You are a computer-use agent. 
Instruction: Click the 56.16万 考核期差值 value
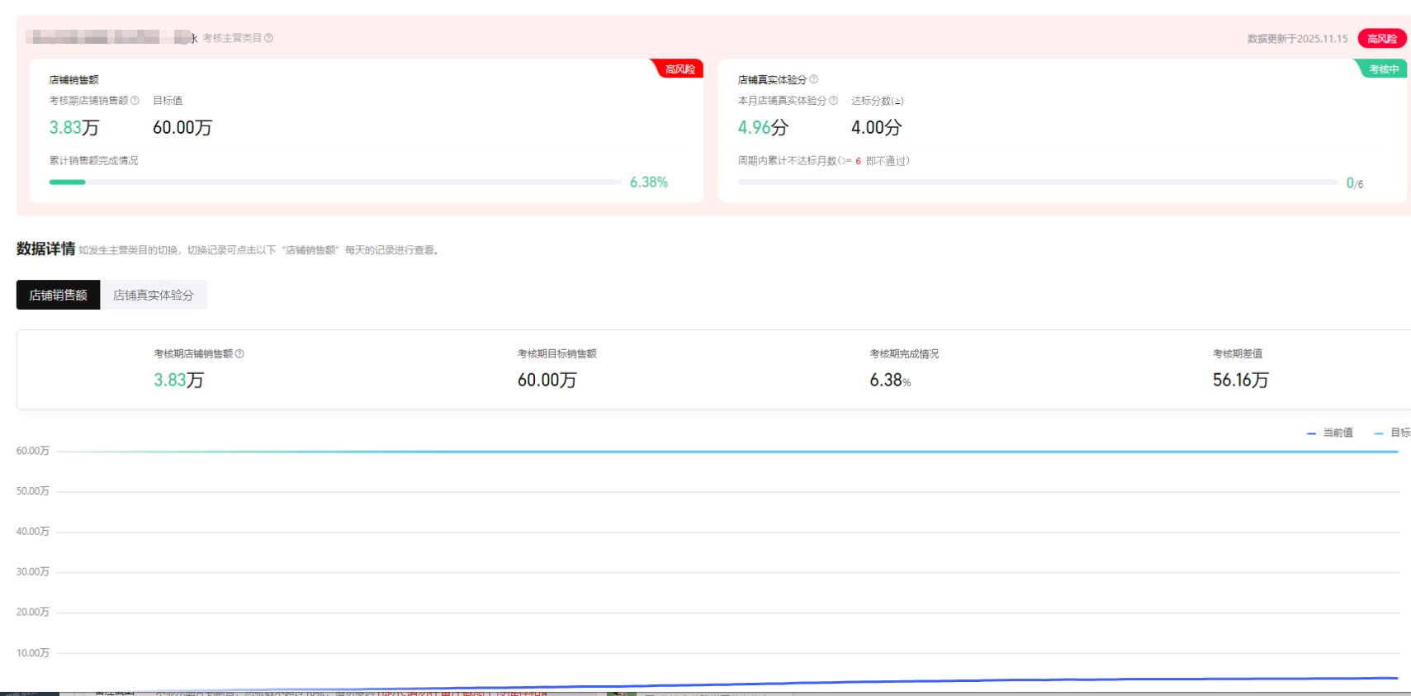click(1240, 380)
